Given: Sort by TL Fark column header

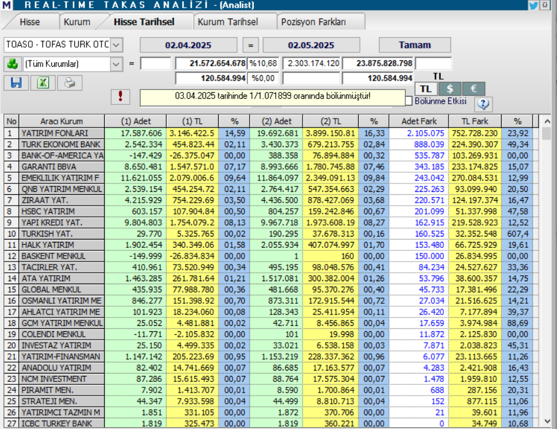Looking at the screenshot, I should coord(475,121).
